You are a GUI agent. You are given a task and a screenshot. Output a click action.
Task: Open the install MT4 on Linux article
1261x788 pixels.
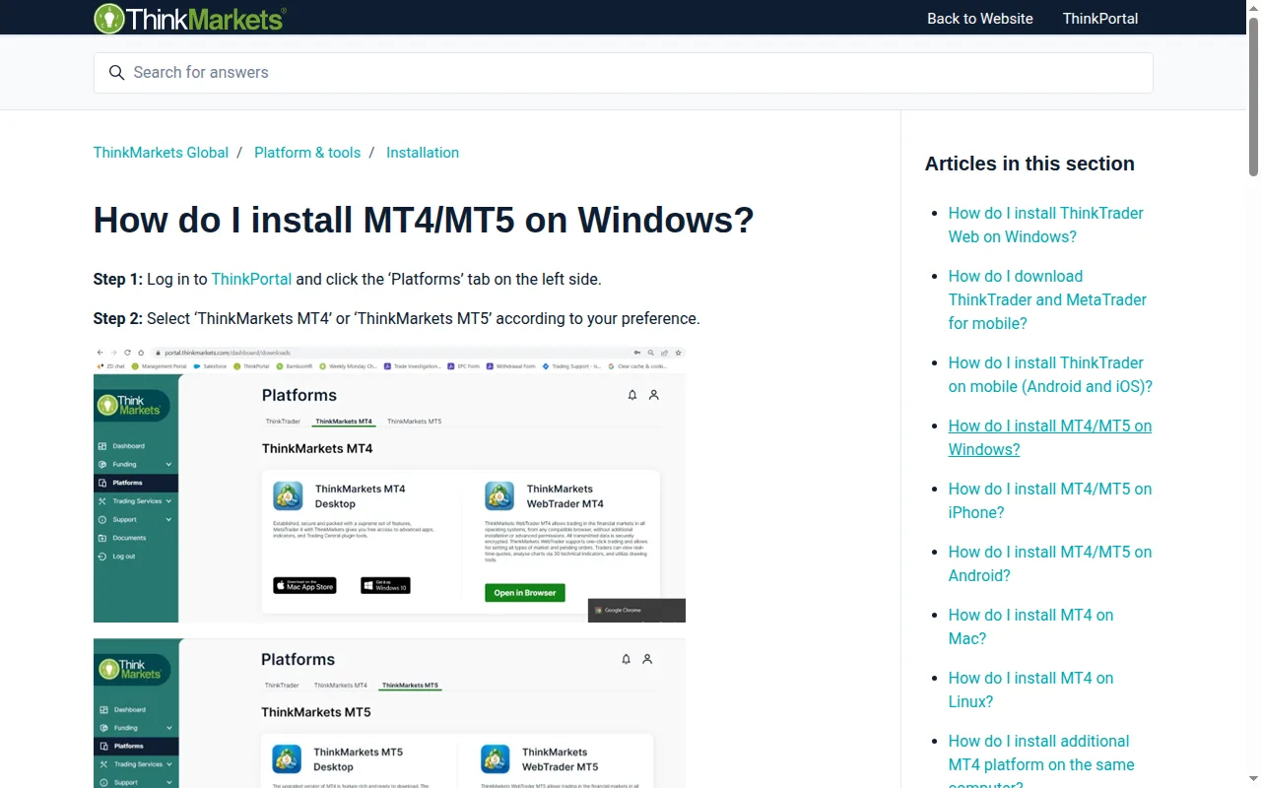1030,689
